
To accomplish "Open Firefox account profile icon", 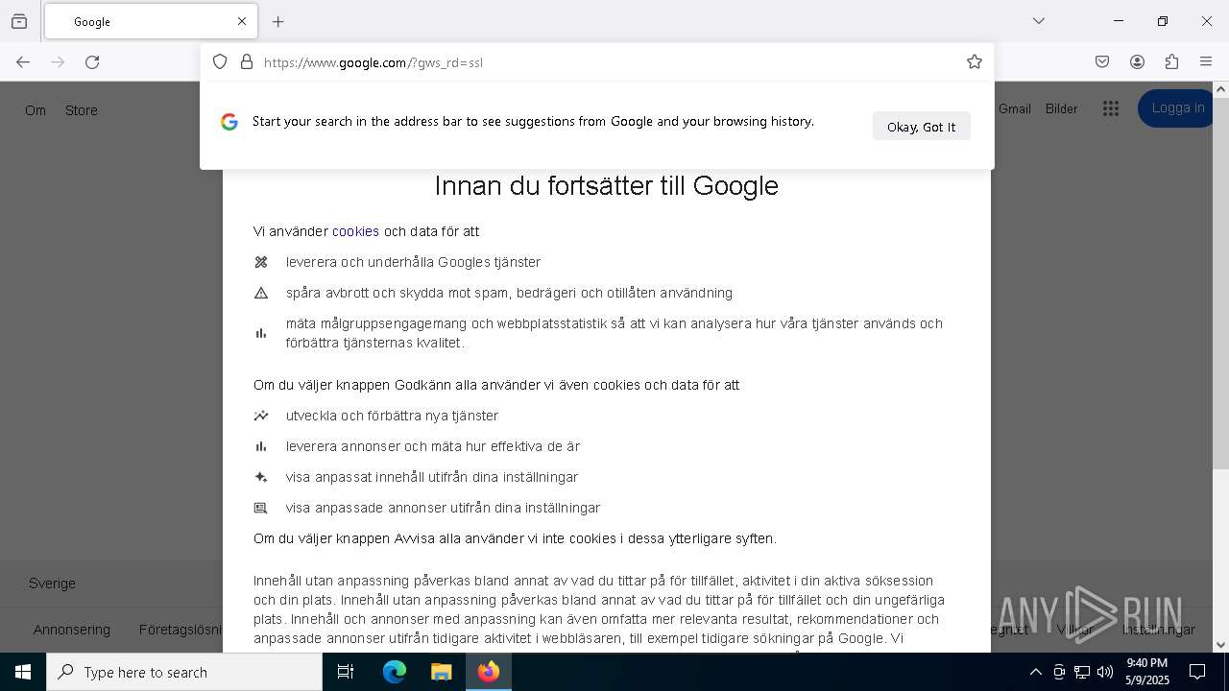I will point(1137,62).
